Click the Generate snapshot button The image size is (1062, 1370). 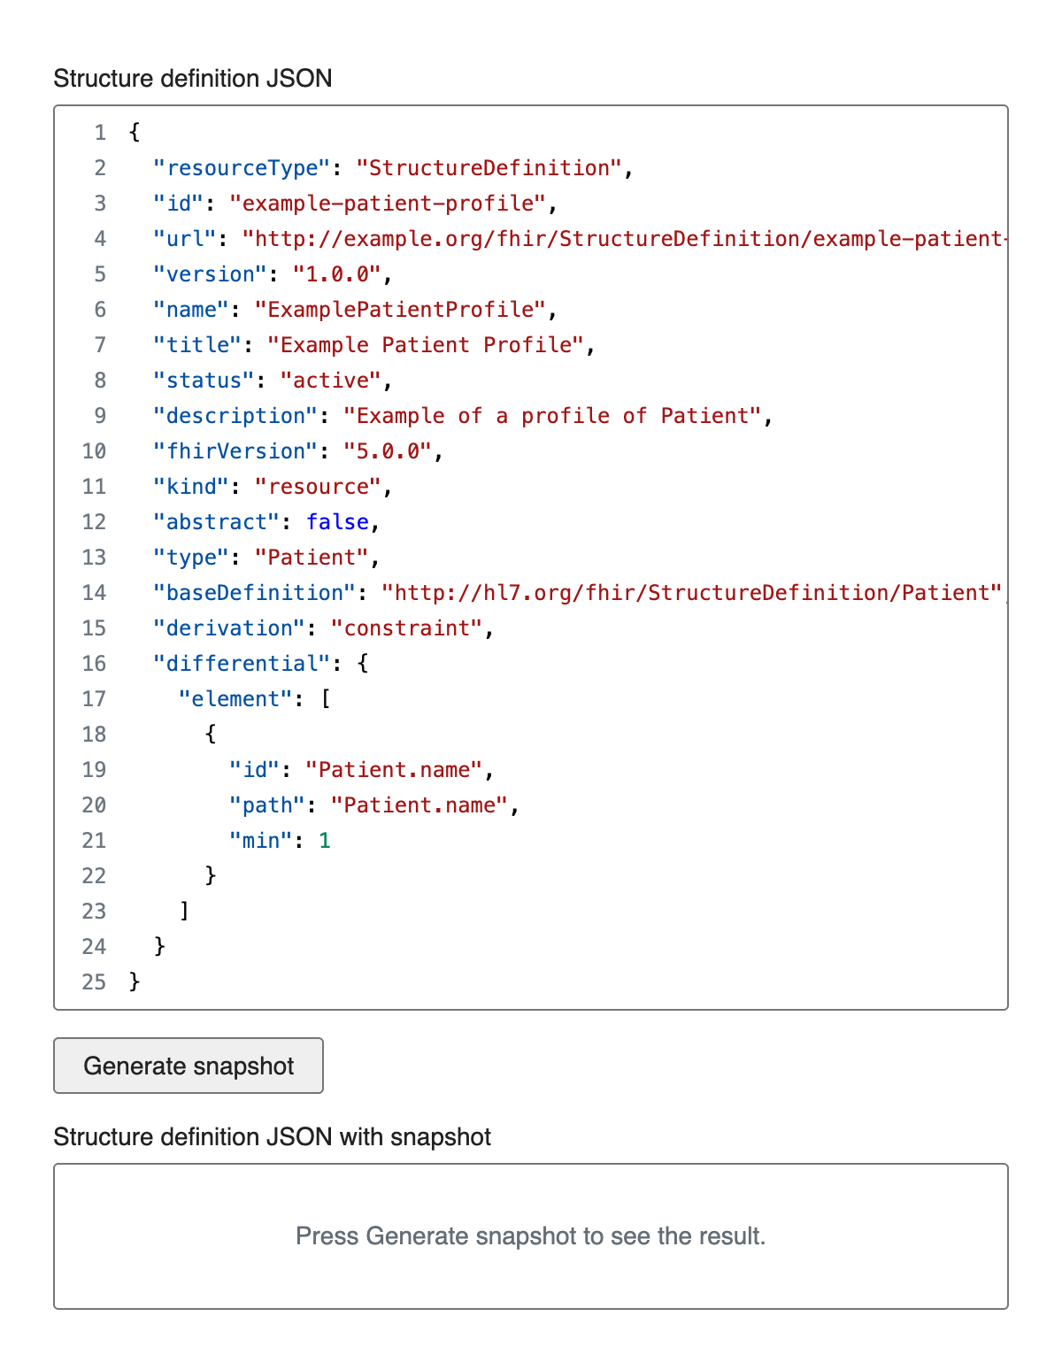tap(189, 1066)
